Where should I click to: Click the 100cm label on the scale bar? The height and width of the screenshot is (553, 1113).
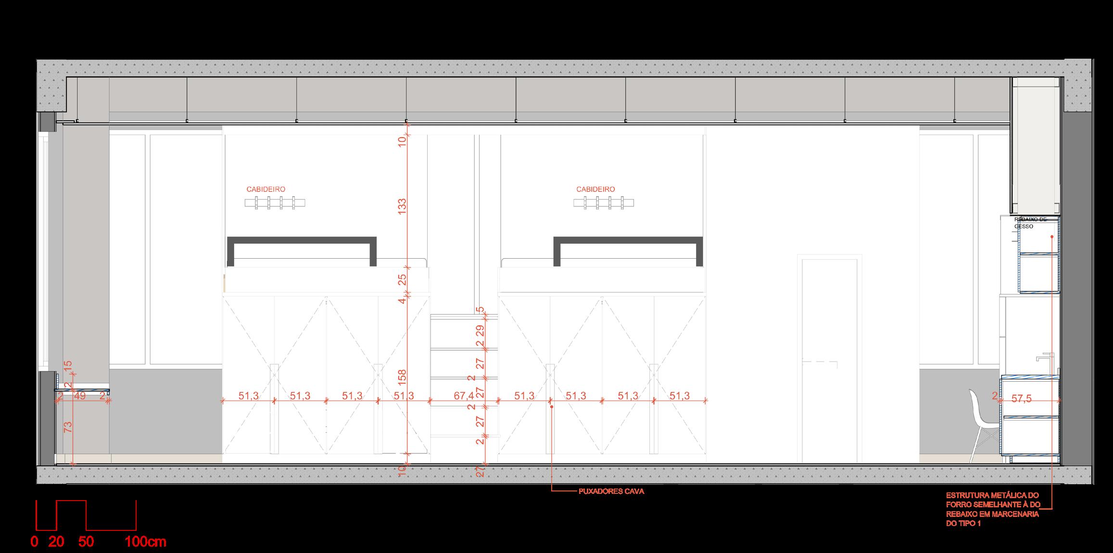point(145,542)
